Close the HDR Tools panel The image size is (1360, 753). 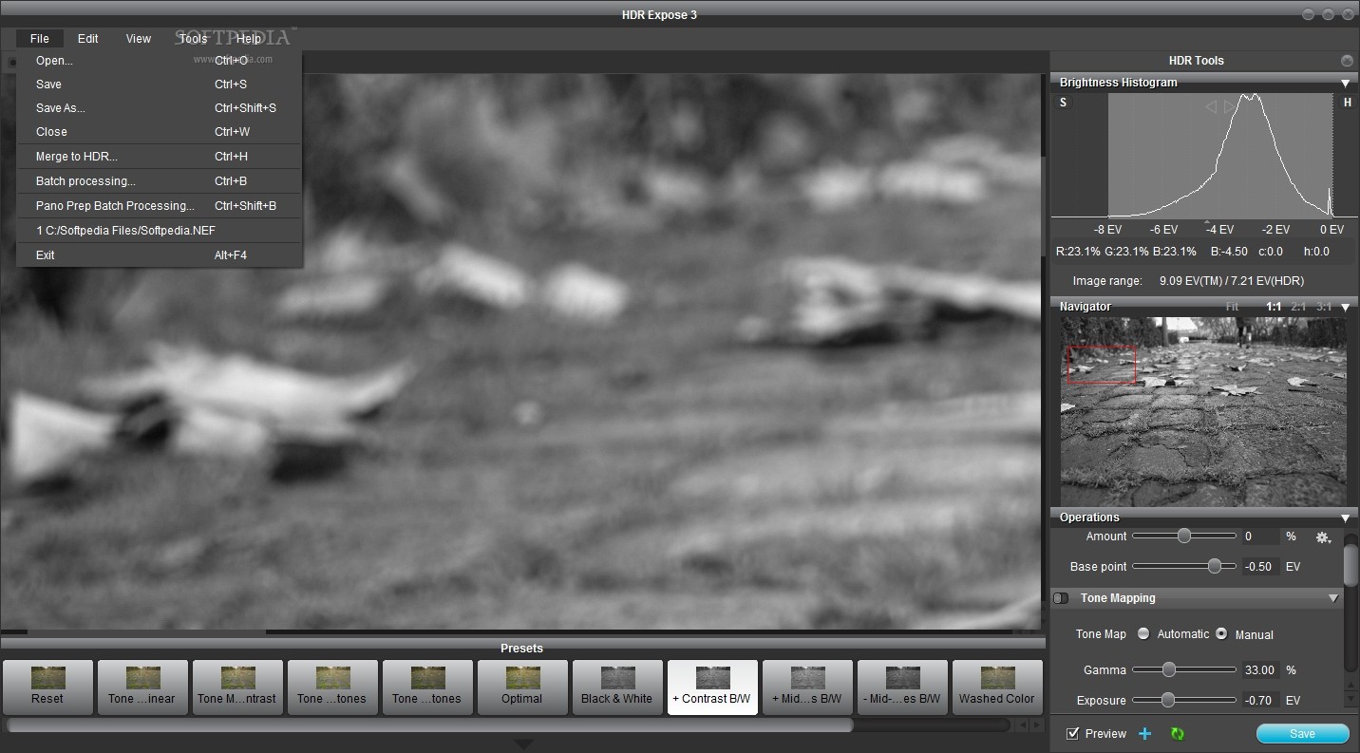(1347, 60)
